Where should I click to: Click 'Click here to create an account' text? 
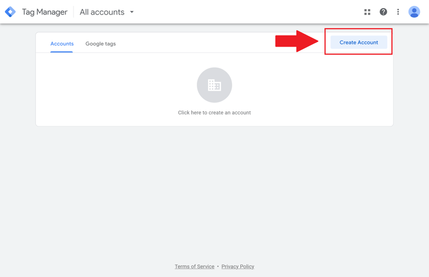point(214,113)
